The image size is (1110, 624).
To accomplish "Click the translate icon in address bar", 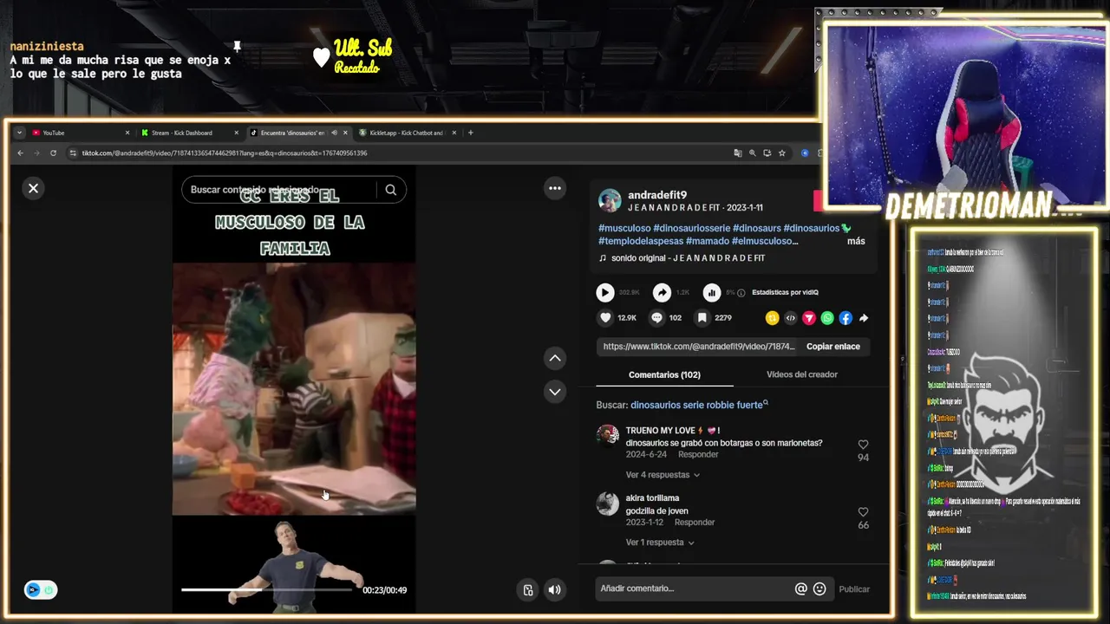I will tap(738, 153).
